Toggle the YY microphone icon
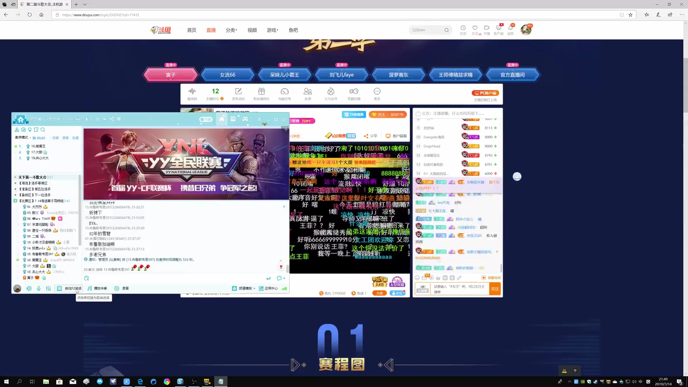 [39, 288]
